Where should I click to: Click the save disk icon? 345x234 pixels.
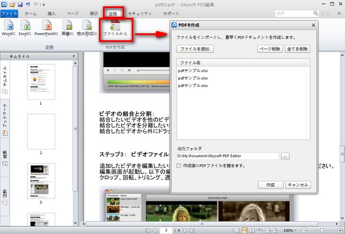point(20,4)
